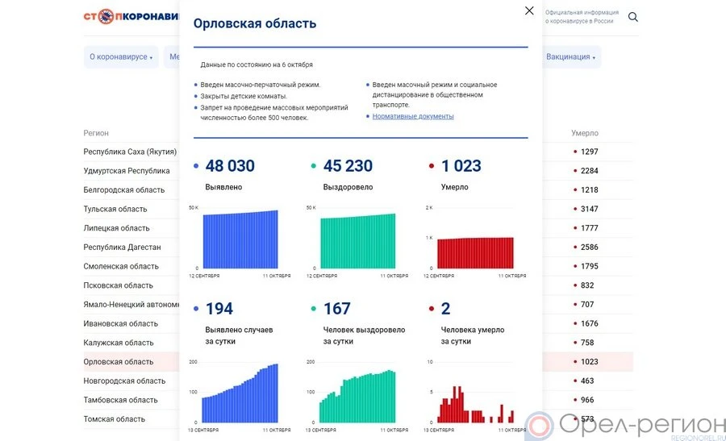Click the Регион column header
Screen dimensions: 726x441
pos(96,133)
